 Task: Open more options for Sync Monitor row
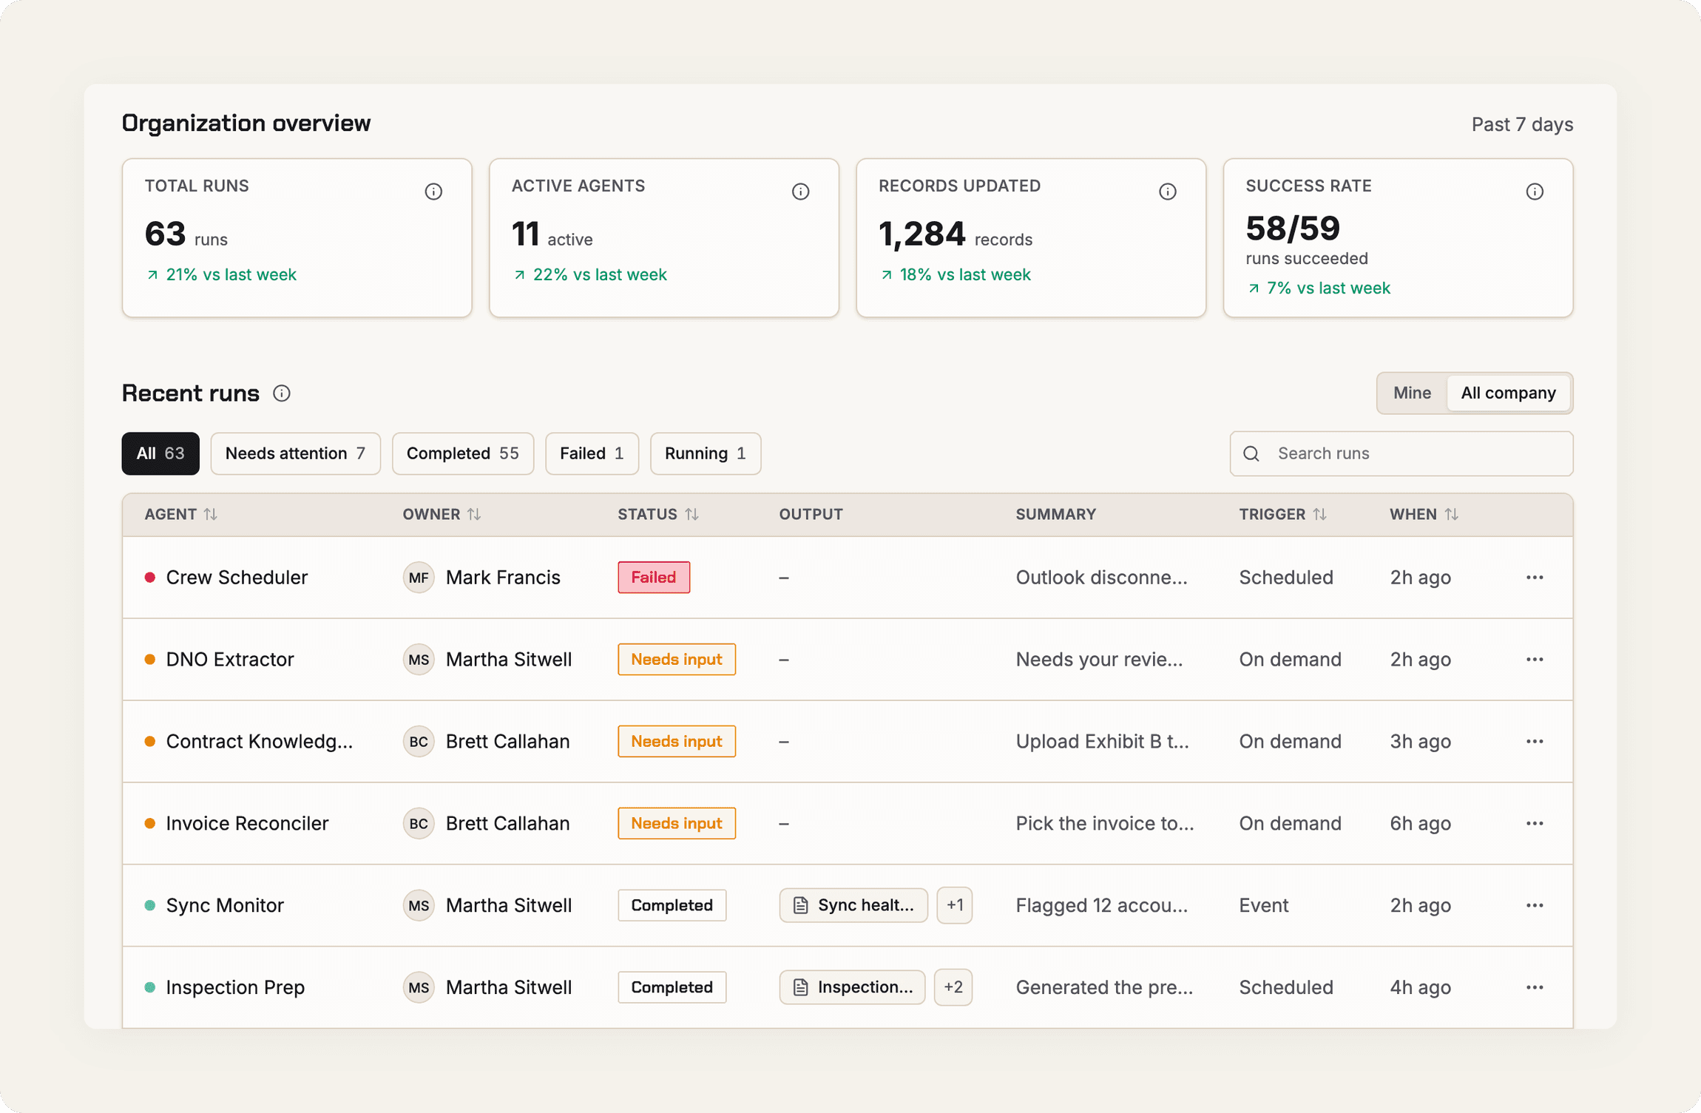coord(1535,905)
